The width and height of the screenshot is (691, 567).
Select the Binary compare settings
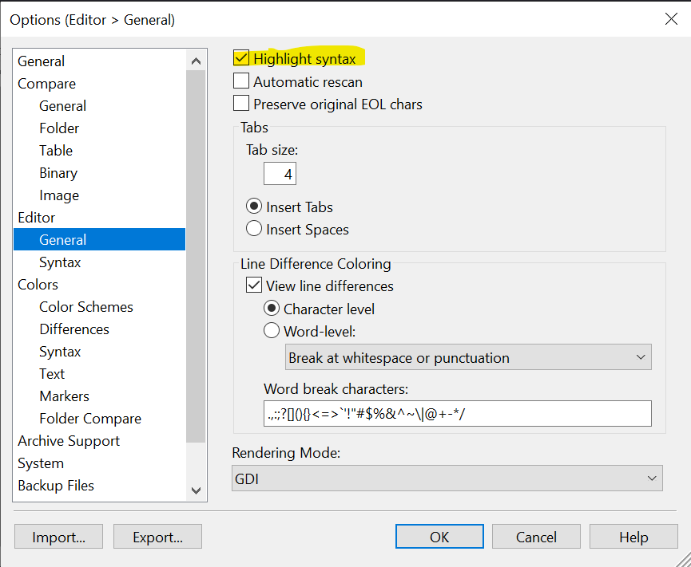pos(58,172)
